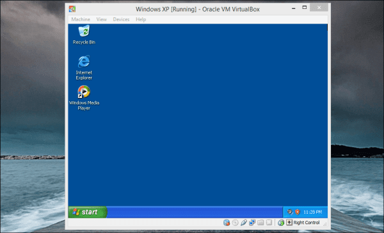Open the XP start menu
The height and width of the screenshot is (233, 384).
[x=88, y=212]
